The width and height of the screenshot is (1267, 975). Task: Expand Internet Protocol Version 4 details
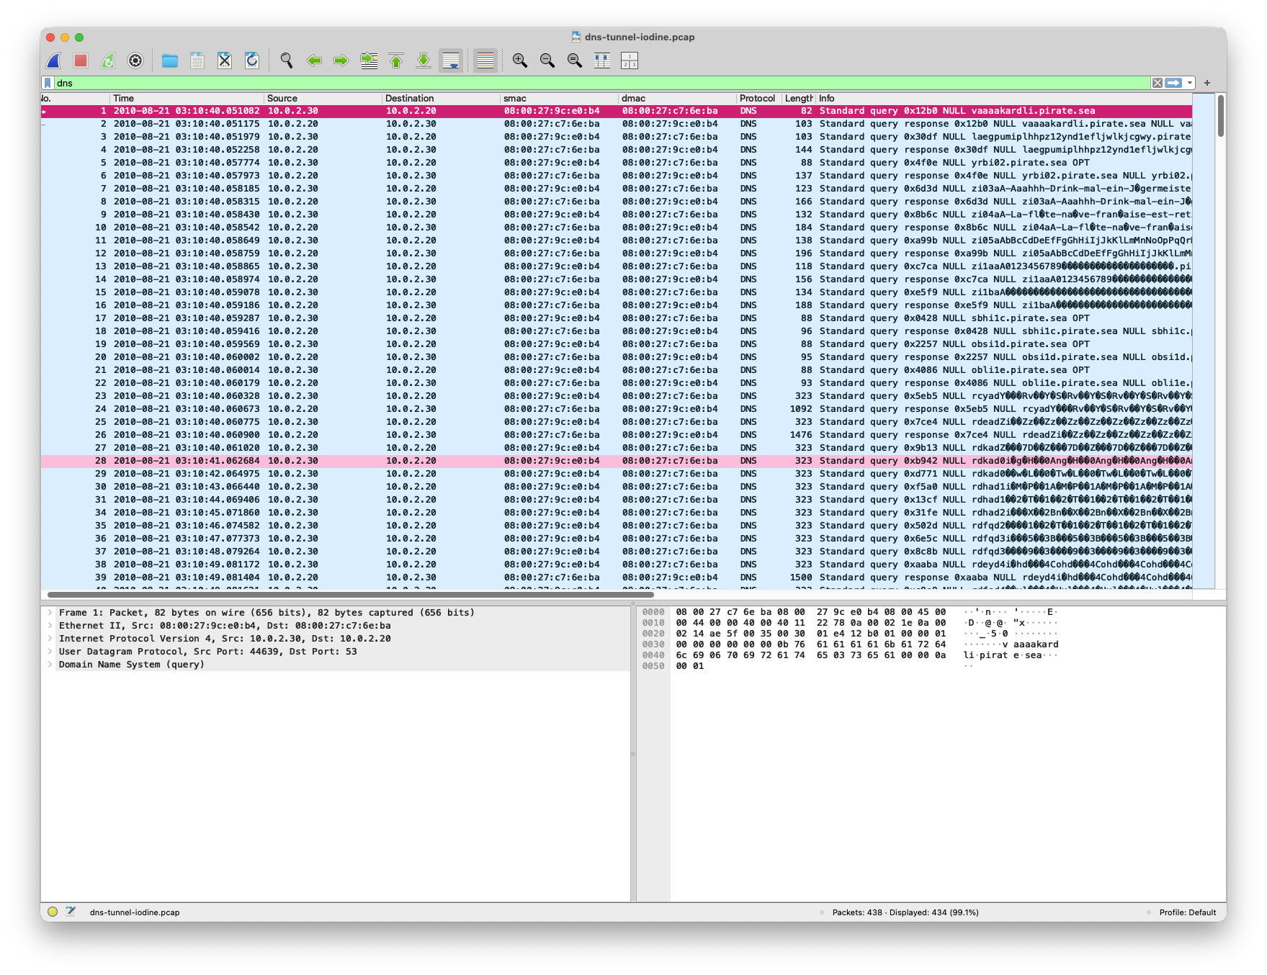coord(50,639)
